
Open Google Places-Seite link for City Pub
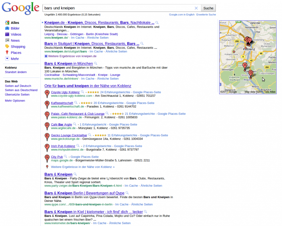tap(85, 157)
